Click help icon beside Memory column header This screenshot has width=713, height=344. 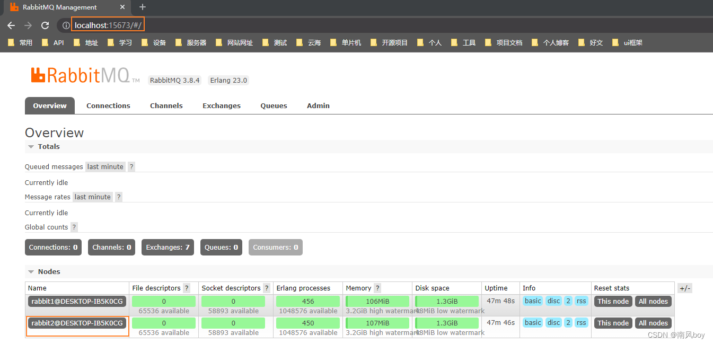[377, 288]
